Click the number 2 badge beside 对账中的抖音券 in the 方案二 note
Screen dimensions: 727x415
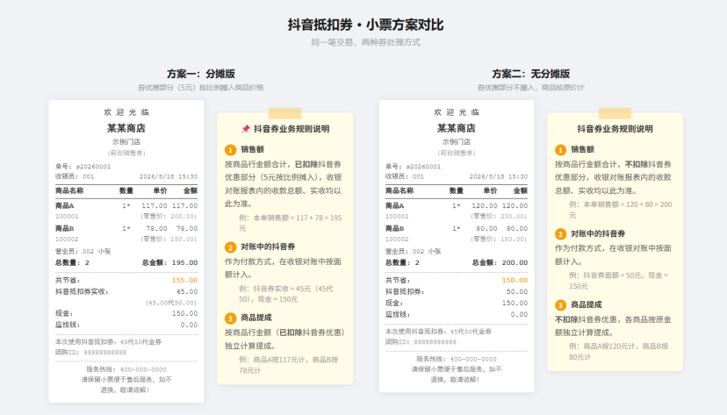pyautogui.click(x=560, y=234)
